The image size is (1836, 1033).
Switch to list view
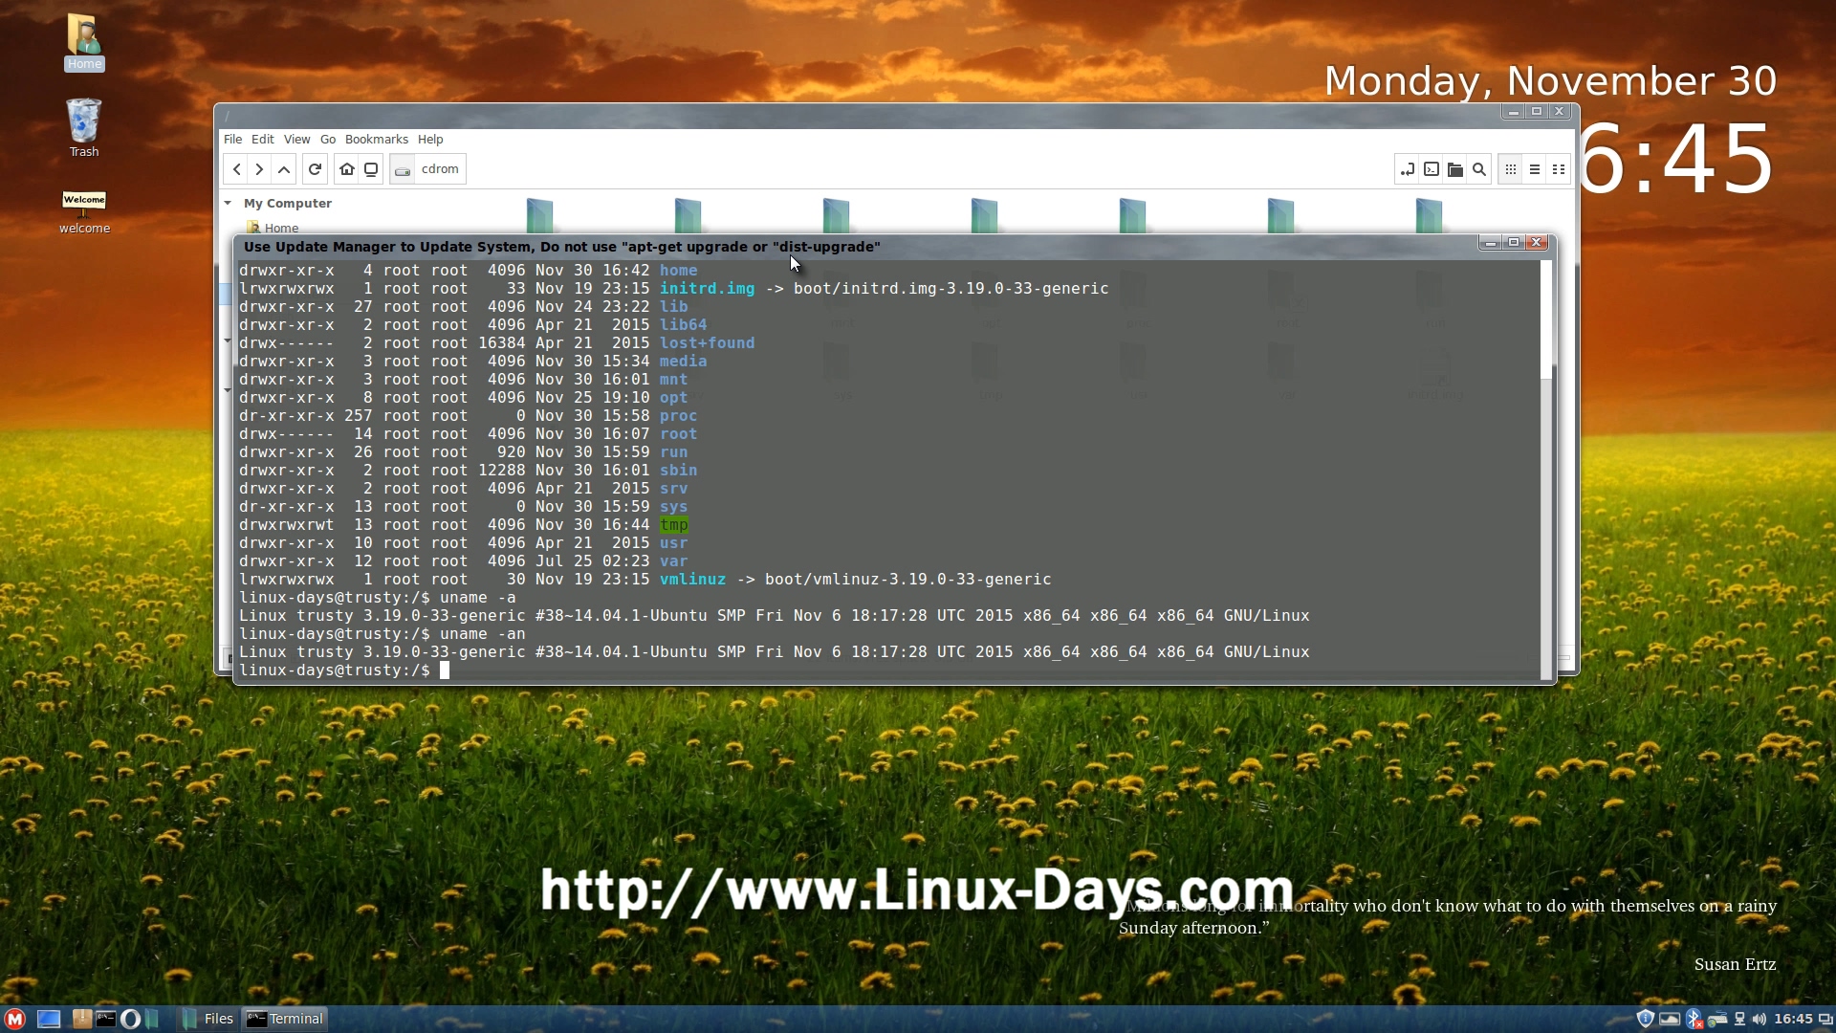click(1535, 169)
